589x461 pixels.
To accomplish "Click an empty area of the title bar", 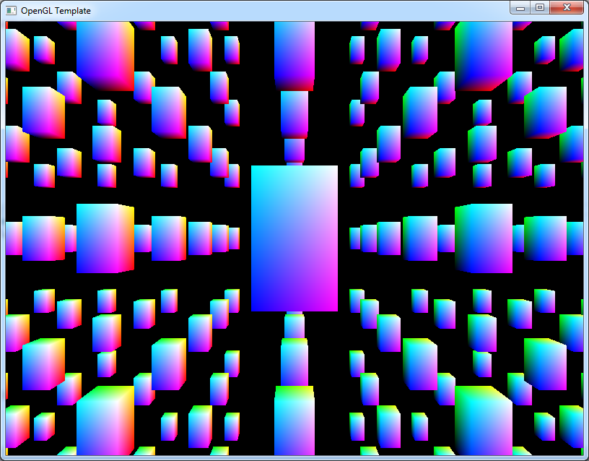I will [x=289, y=9].
